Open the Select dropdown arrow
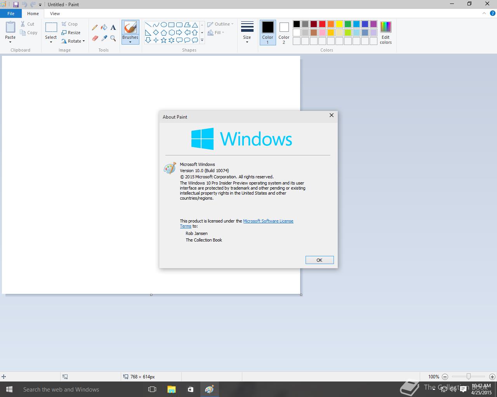Screen dimensions: 497x397 click(51, 42)
